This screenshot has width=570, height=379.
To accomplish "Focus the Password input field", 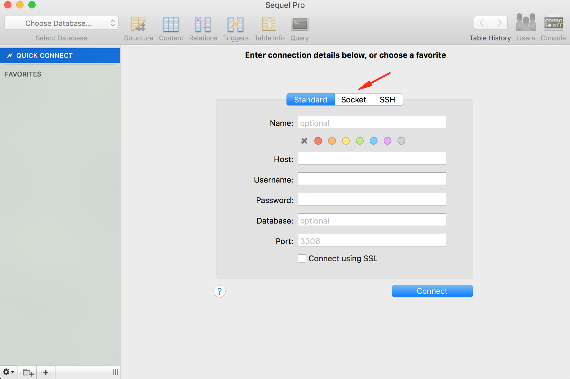I will (x=372, y=199).
